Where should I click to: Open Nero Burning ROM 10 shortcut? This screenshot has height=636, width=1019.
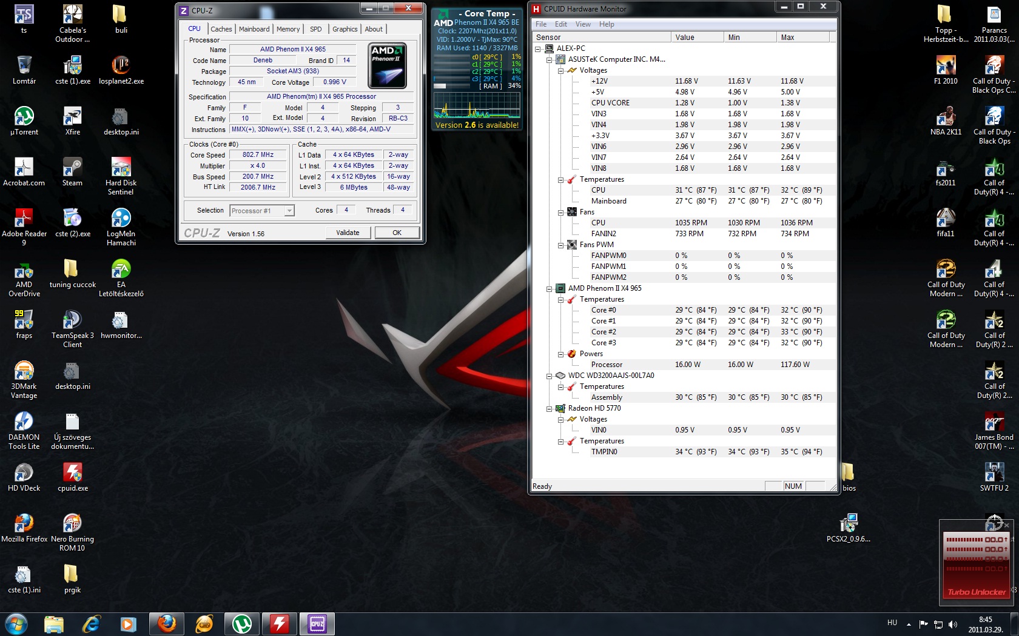tap(72, 532)
